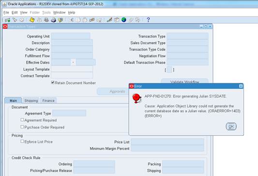The width and height of the screenshot is (258, 176).
Task: Click the Price List field
Action: (x=167, y=142)
